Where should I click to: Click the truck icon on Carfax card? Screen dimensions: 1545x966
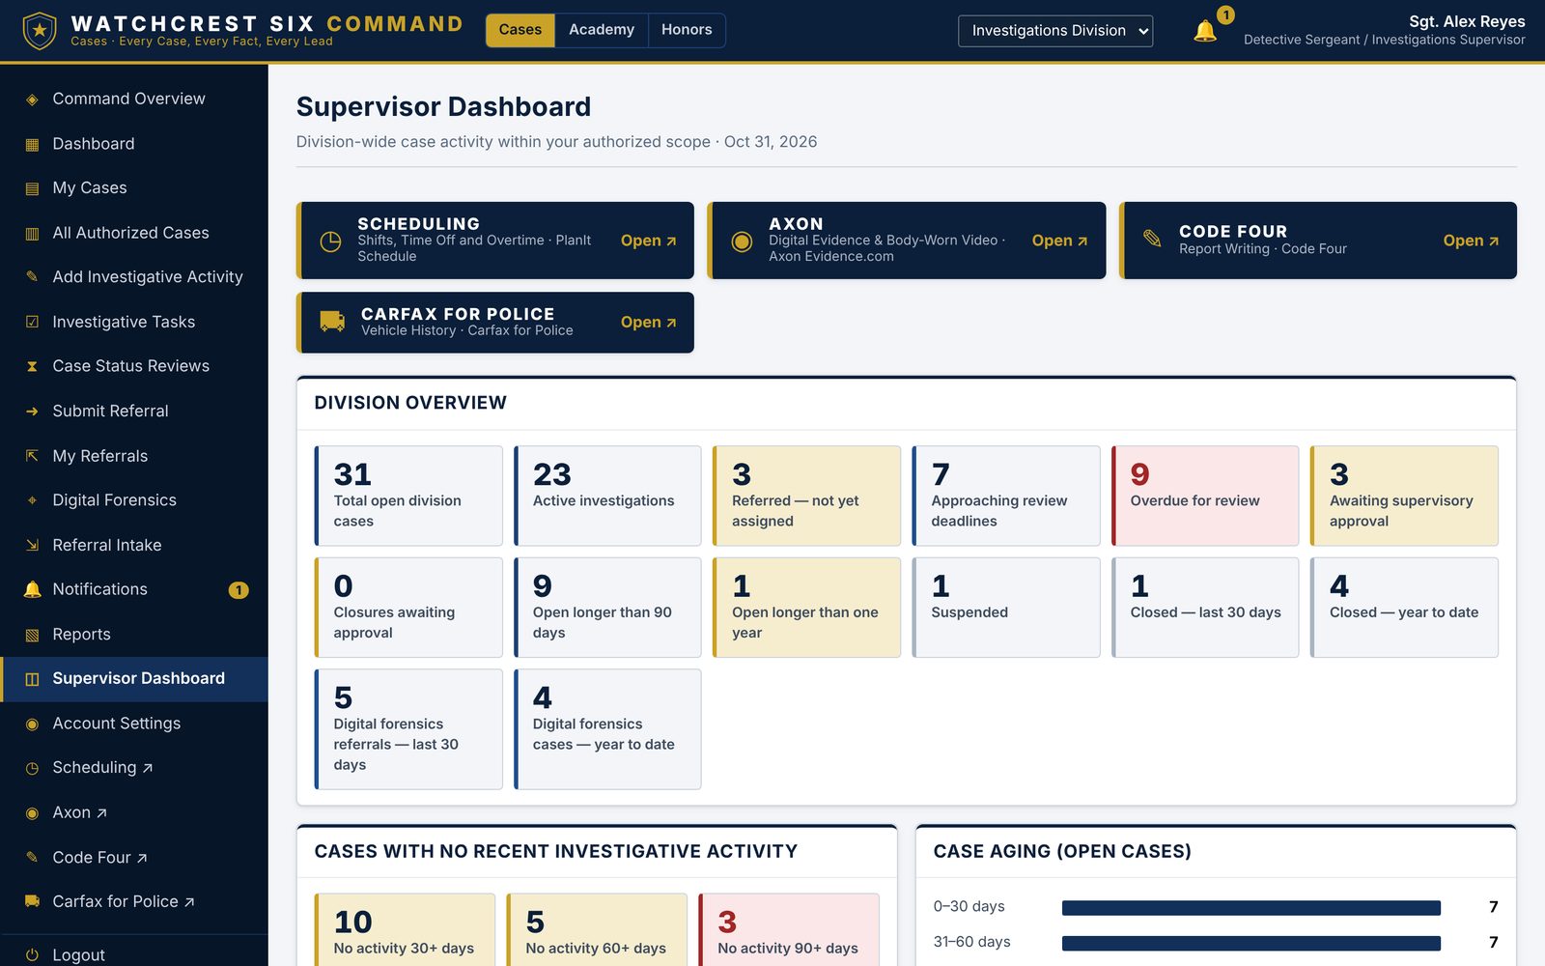pyautogui.click(x=332, y=322)
